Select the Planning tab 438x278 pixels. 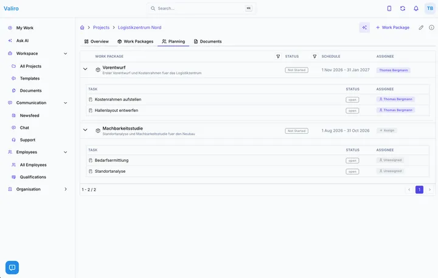coord(173,41)
